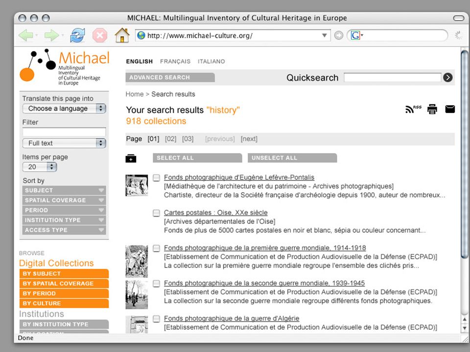Open the Full text filter dropdown
This screenshot has width=470, height=352.
click(x=64, y=143)
